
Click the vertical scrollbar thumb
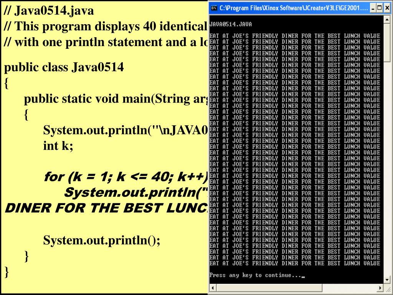click(387, 42)
